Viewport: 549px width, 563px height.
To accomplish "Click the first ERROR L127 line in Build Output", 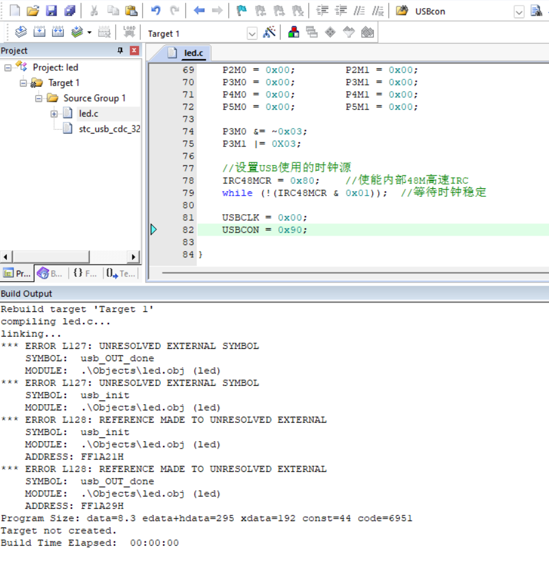I will [x=130, y=346].
